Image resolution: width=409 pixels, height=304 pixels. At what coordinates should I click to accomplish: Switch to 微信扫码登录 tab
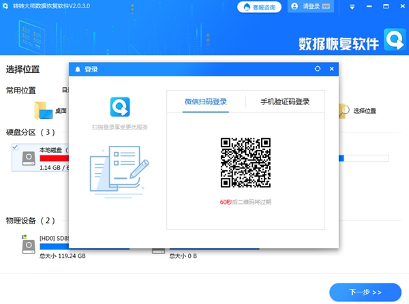pos(206,102)
